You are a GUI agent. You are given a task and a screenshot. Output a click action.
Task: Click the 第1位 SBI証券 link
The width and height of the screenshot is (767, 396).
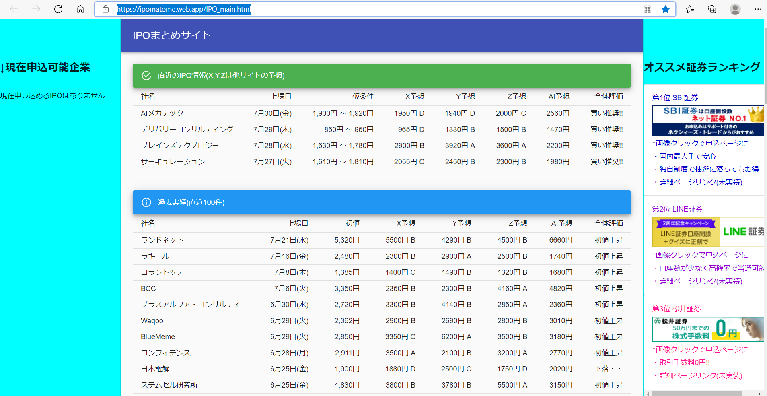pyautogui.click(x=675, y=97)
